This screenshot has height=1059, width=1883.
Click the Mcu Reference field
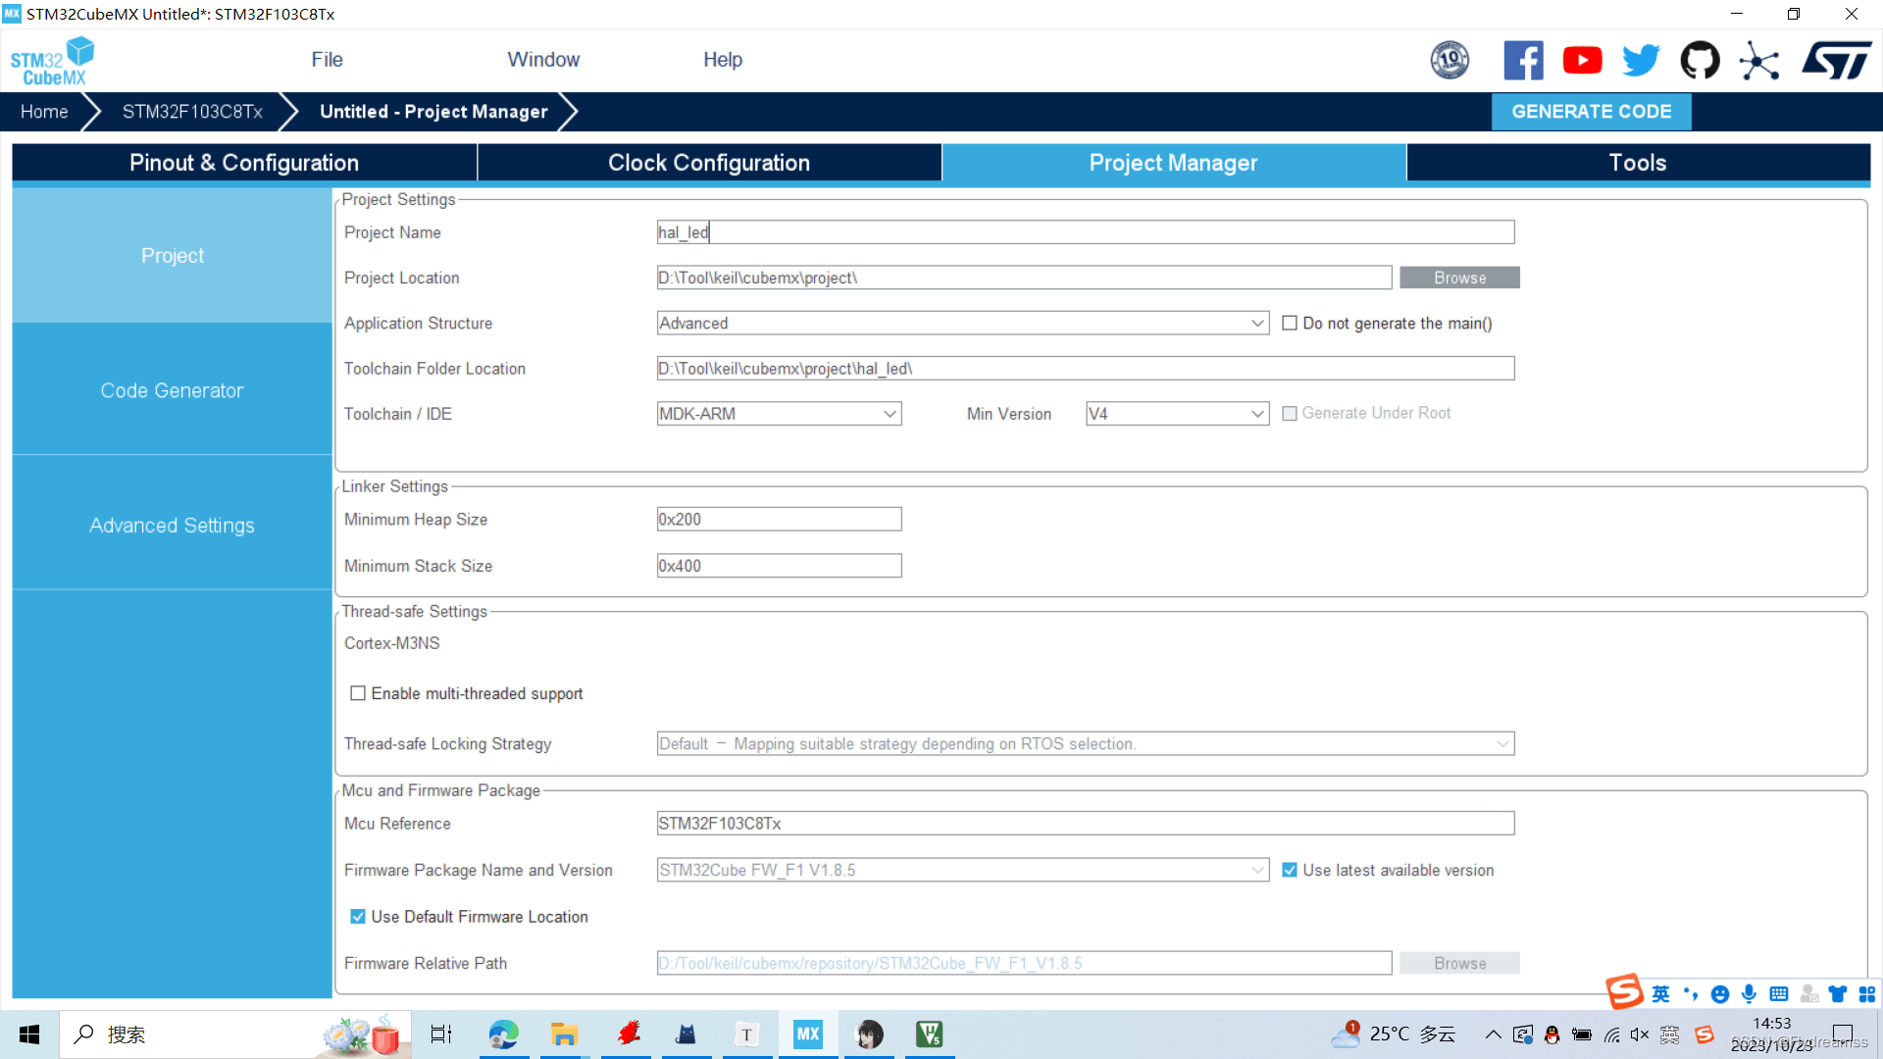click(x=1086, y=824)
